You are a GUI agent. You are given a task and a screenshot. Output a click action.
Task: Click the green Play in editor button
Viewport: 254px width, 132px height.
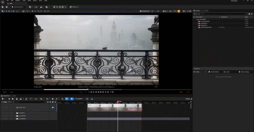(x=55, y=7)
